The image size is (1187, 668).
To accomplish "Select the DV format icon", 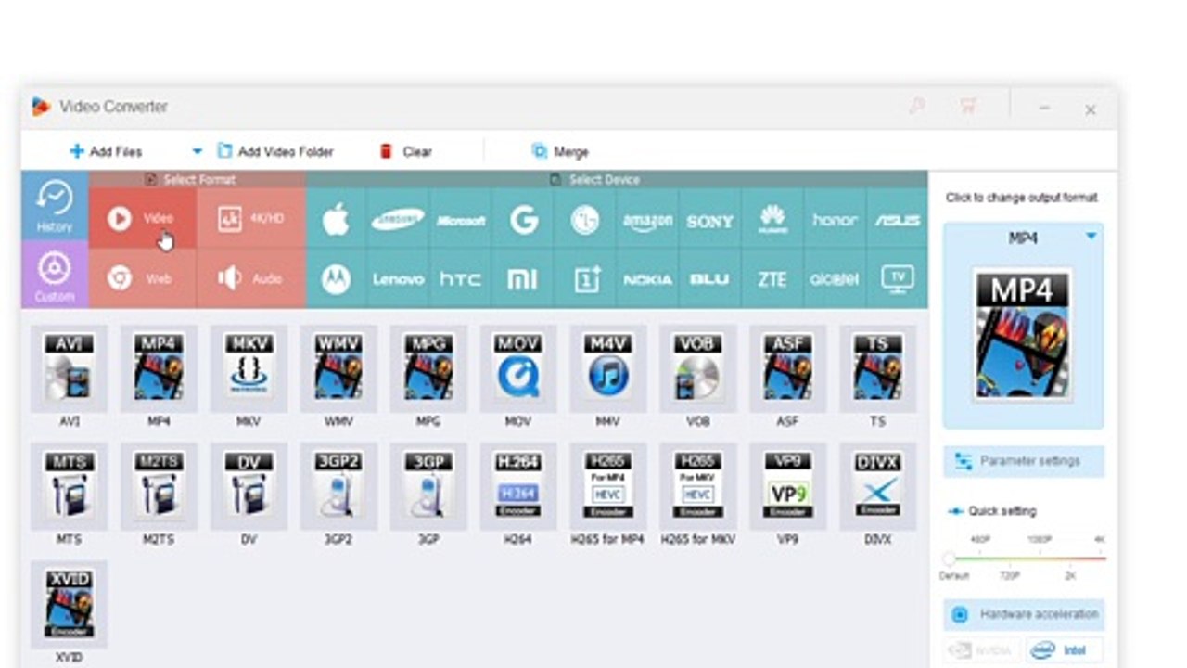I will pyautogui.click(x=249, y=485).
